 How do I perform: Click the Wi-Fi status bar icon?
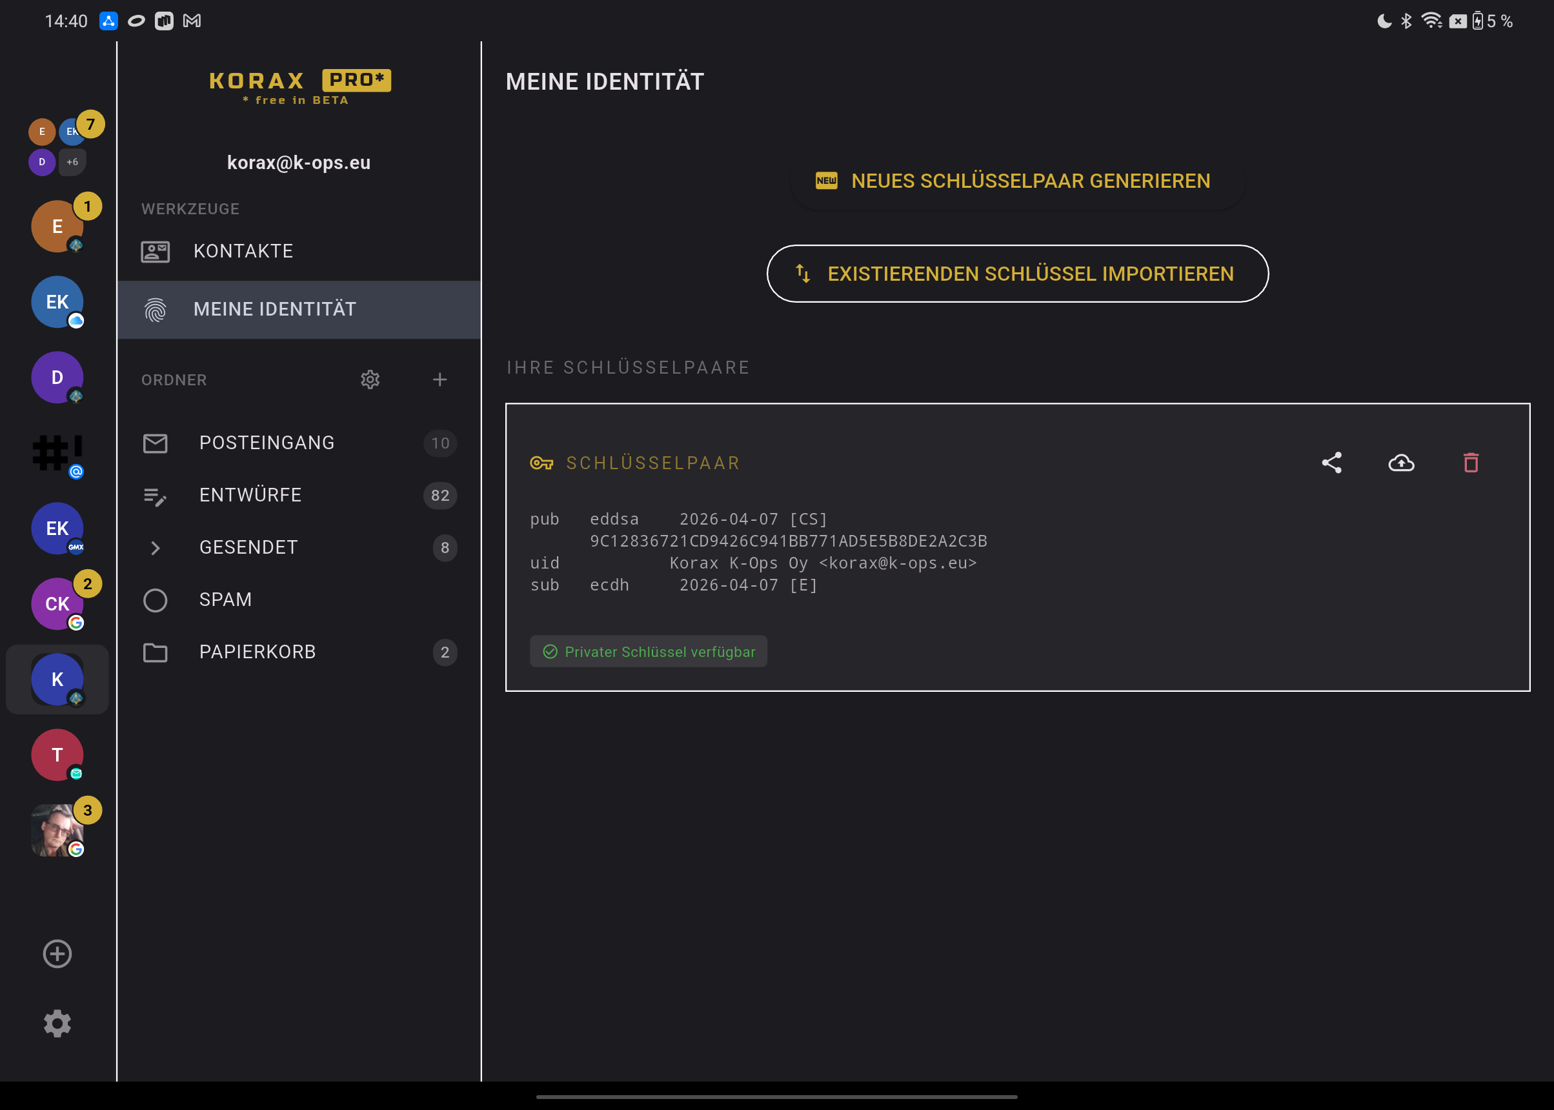[1431, 21]
